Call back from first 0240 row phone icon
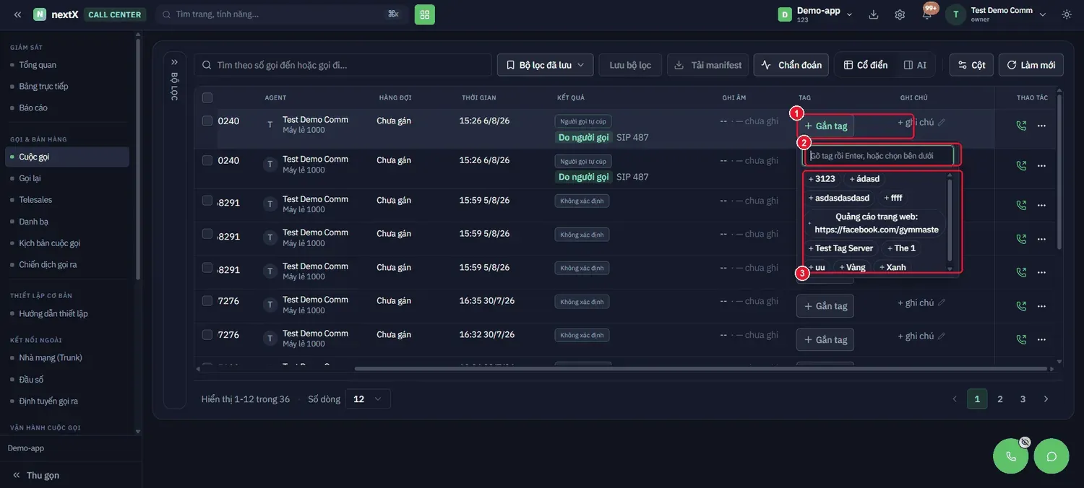The width and height of the screenshot is (1084, 488). pyautogui.click(x=1021, y=126)
